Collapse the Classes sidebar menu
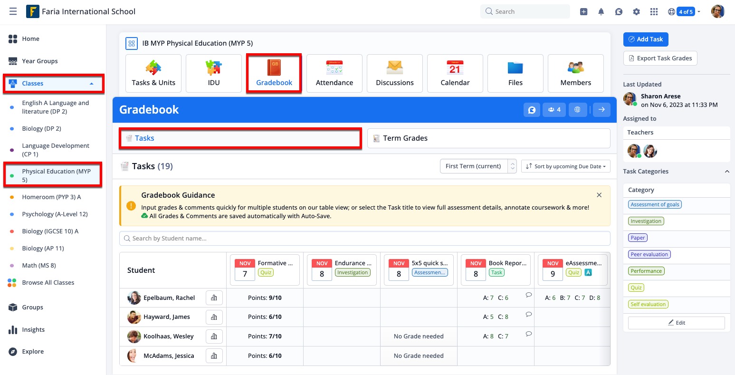The width and height of the screenshot is (735, 375). [x=92, y=84]
